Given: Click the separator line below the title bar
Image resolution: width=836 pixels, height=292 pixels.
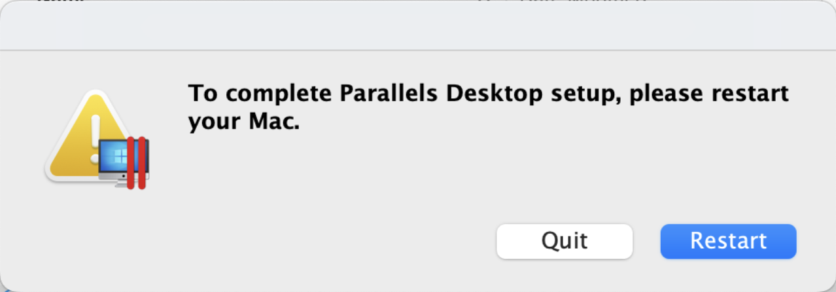Looking at the screenshot, I should coord(418,50).
